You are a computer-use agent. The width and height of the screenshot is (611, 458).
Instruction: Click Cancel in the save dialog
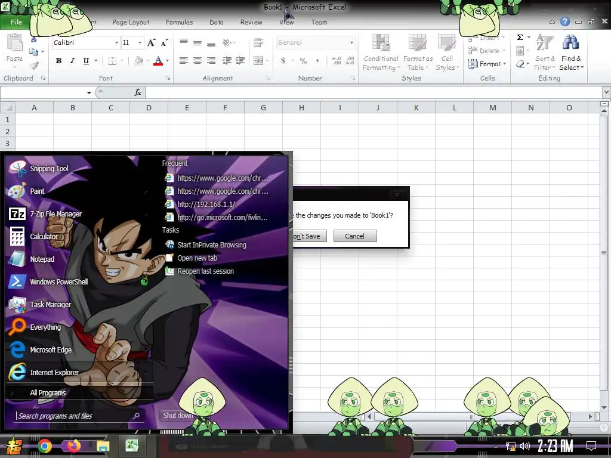354,236
